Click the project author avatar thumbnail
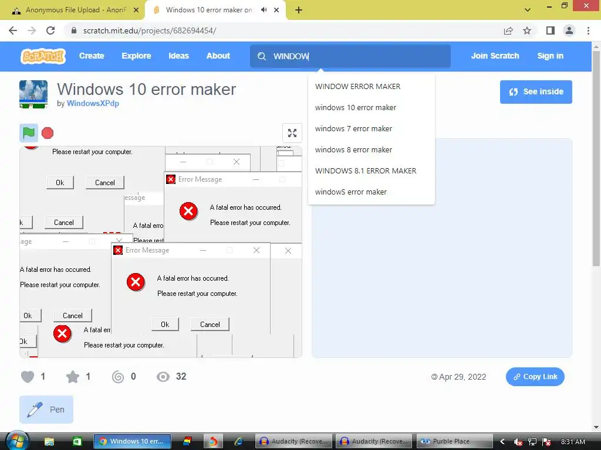Image resolution: width=601 pixels, height=450 pixels. coord(33,94)
